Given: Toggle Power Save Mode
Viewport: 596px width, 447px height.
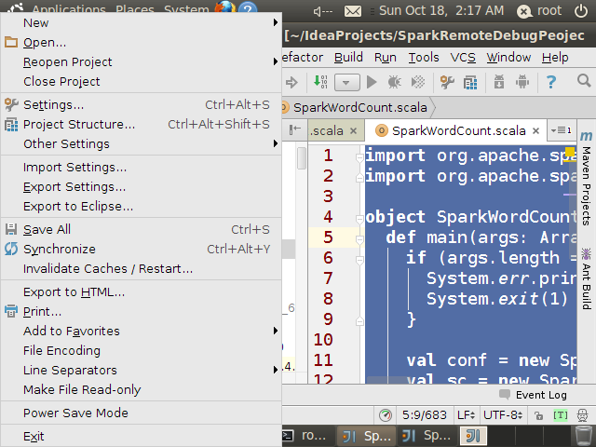Looking at the screenshot, I should [141, 413].
